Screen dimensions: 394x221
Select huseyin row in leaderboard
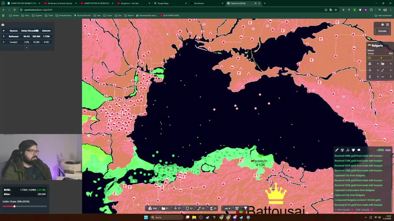26,42
